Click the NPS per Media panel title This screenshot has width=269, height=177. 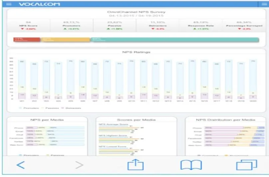coord(47,120)
